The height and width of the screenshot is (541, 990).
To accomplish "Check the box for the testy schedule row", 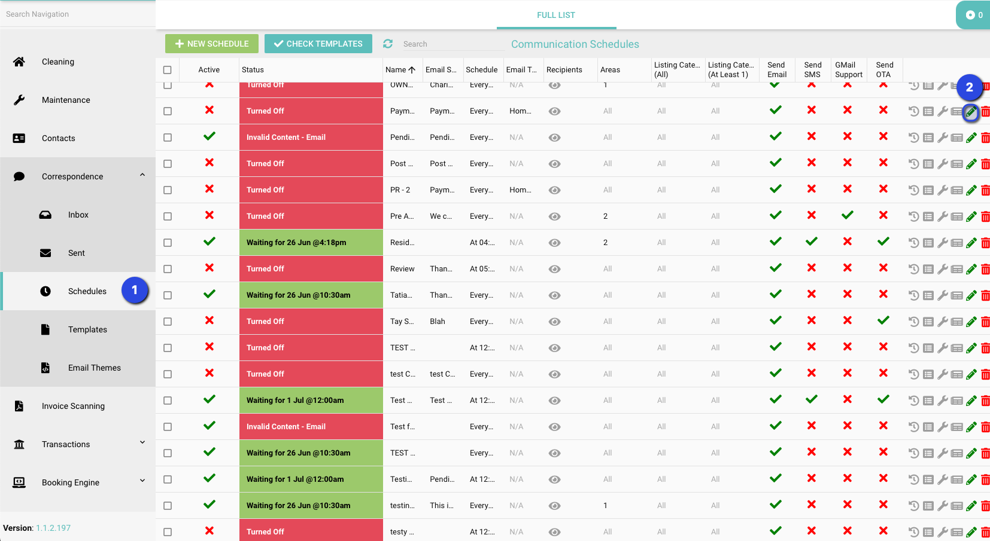I will [168, 532].
